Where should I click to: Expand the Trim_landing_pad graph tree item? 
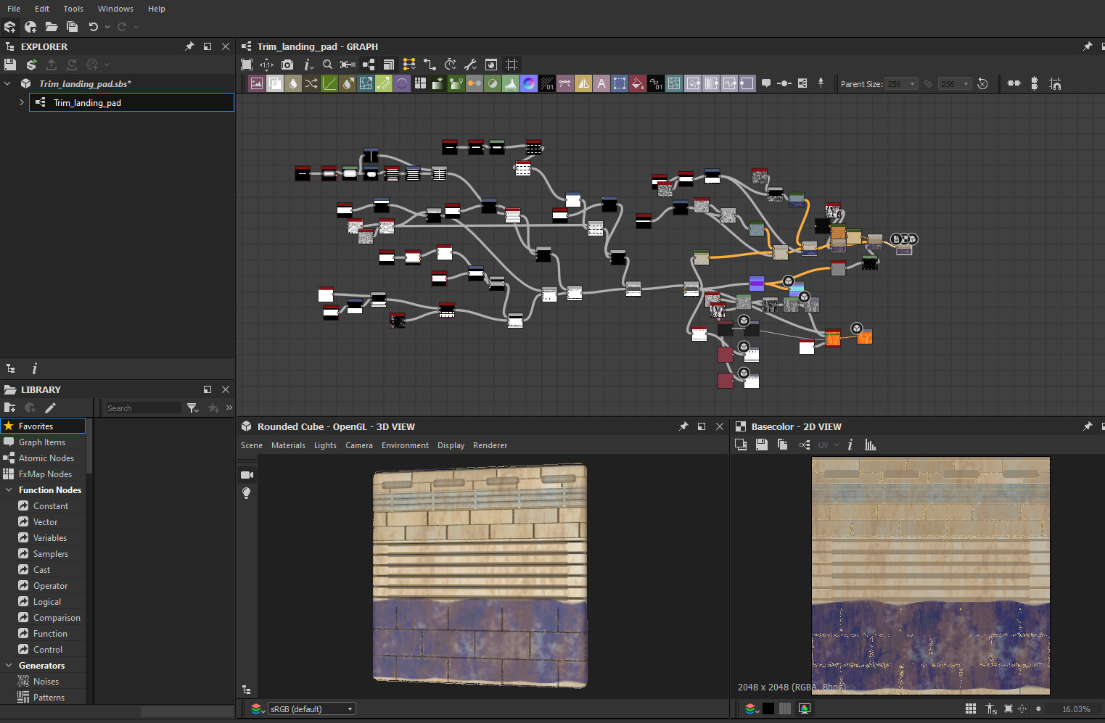pyautogui.click(x=22, y=102)
